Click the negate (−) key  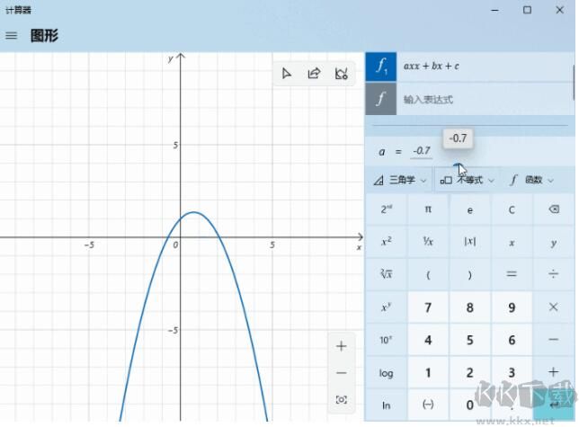pyautogui.click(x=428, y=405)
